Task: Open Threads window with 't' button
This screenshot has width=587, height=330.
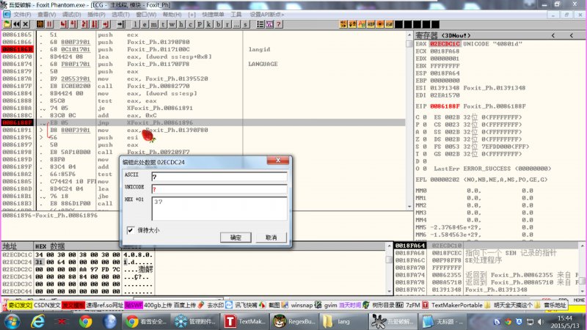Action: click(x=163, y=24)
